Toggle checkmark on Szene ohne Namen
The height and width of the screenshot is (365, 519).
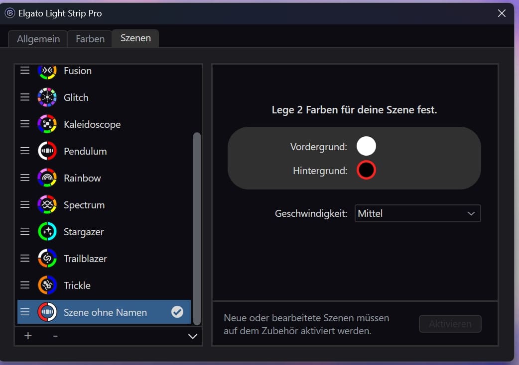(x=177, y=312)
